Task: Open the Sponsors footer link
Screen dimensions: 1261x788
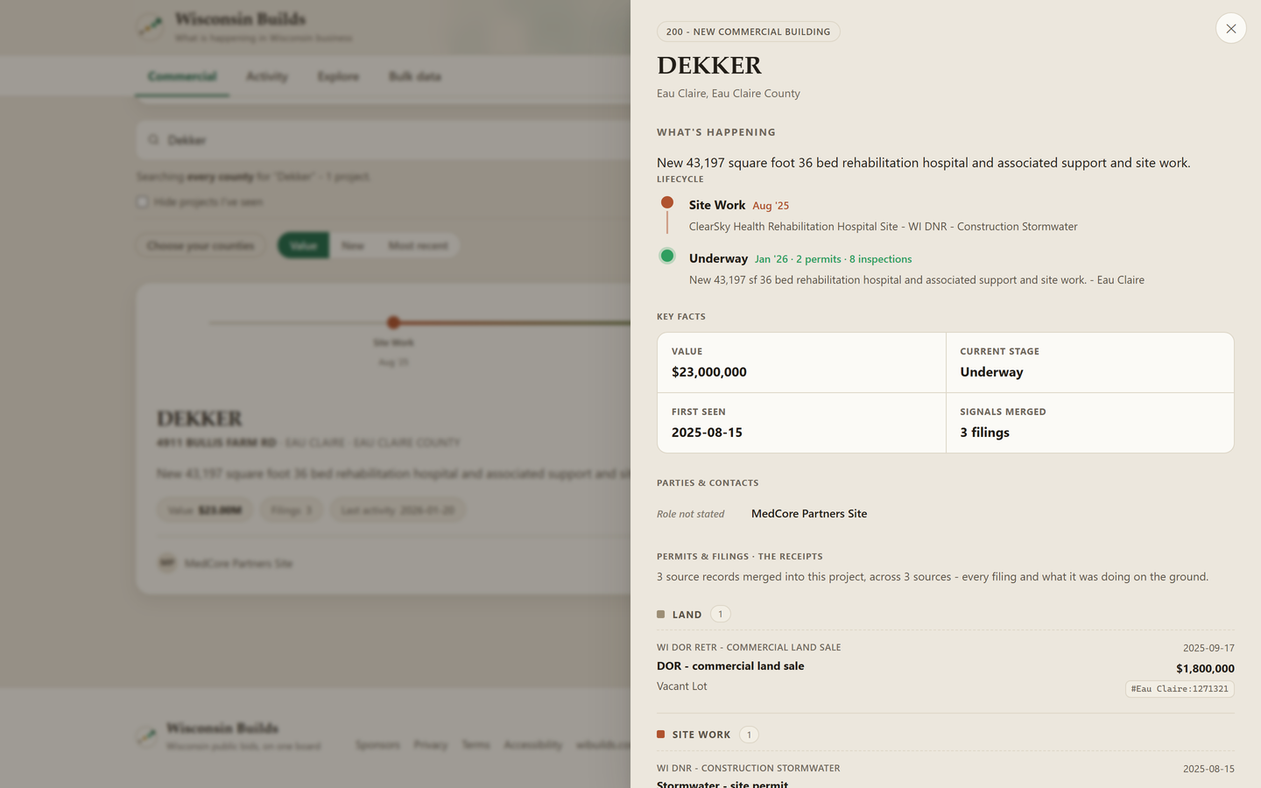Action: 377,745
